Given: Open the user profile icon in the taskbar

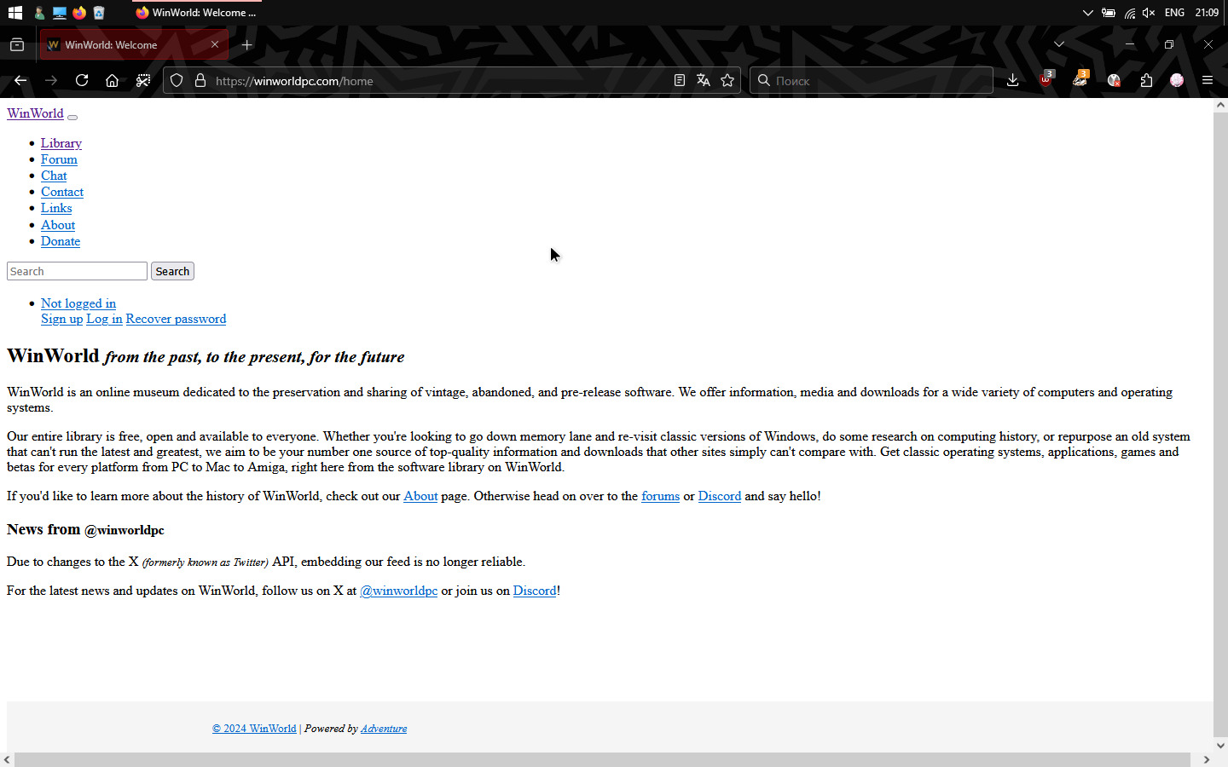Looking at the screenshot, I should [x=39, y=13].
